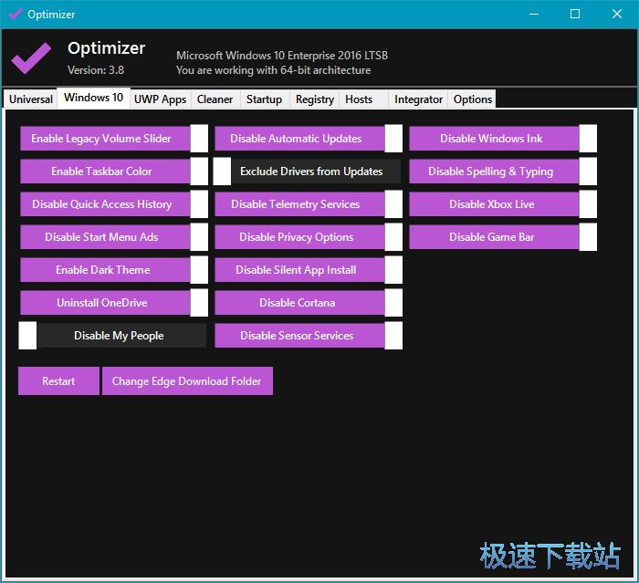Maximize the Optimizer window
This screenshot has height=583, width=639.
575,14
